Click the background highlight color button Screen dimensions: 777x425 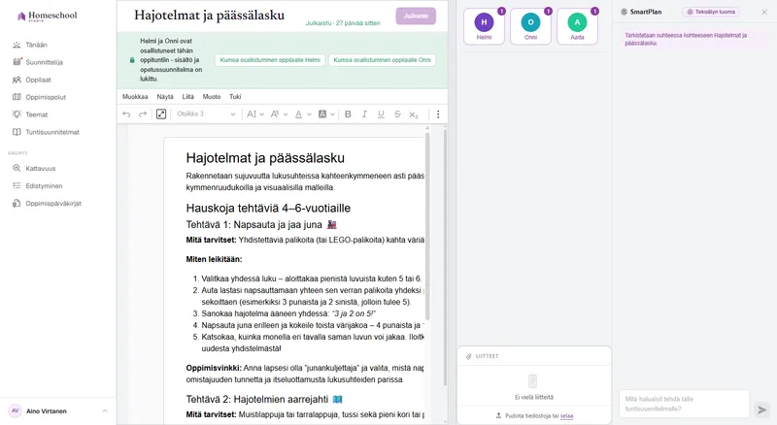(322, 114)
